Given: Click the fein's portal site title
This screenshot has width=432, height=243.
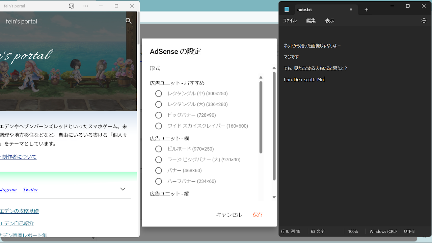Looking at the screenshot, I should (22, 21).
